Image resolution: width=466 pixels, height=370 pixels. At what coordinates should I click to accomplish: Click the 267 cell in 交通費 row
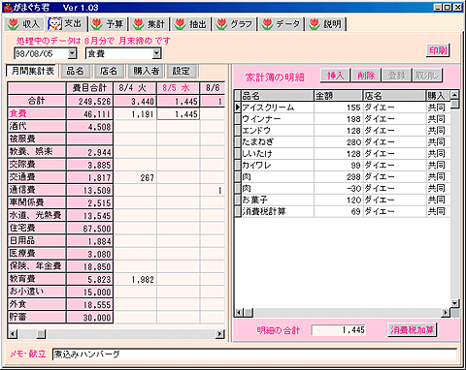(135, 177)
